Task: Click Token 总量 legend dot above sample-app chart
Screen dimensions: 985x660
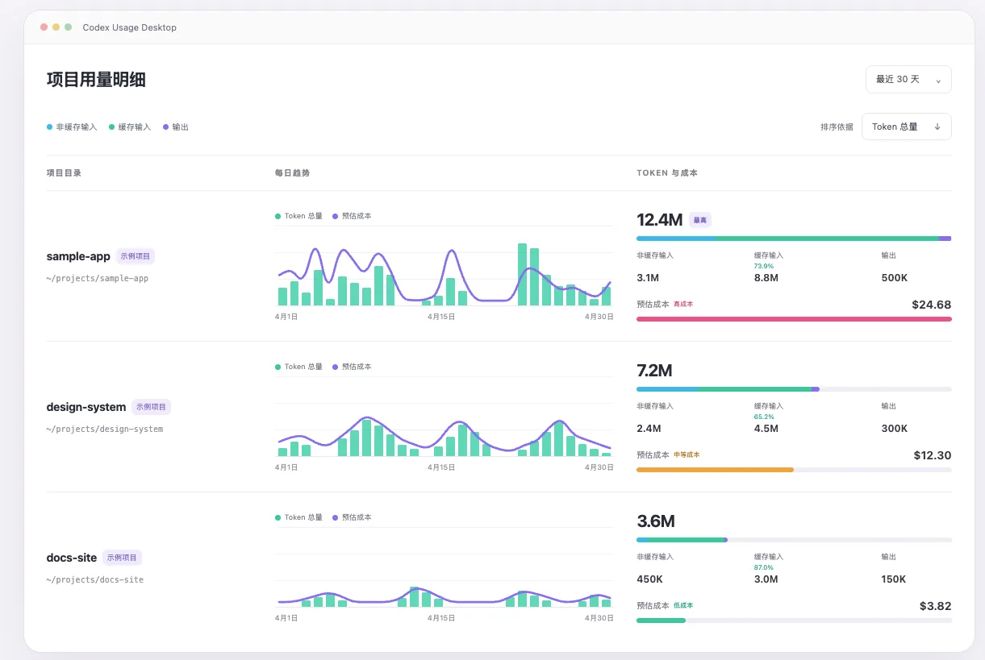Action: (278, 216)
